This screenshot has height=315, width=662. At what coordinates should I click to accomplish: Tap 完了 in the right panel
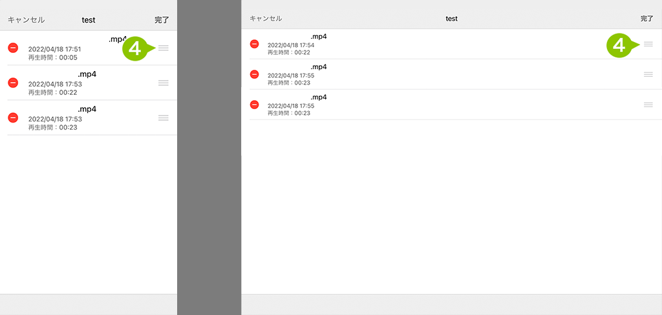point(646,19)
